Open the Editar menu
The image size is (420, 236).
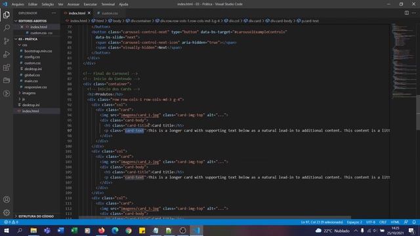click(x=33, y=4)
